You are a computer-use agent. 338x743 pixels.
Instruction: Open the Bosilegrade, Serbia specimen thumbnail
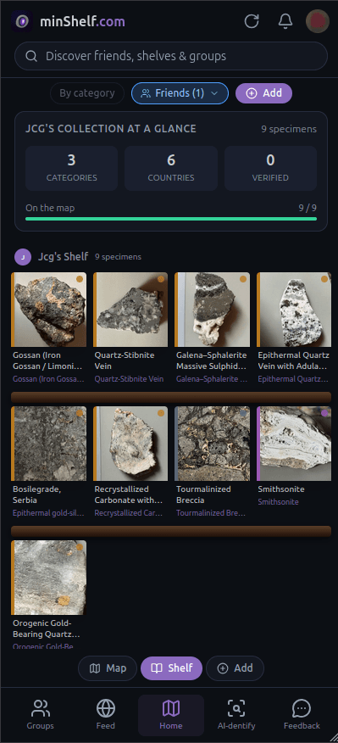pos(49,444)
